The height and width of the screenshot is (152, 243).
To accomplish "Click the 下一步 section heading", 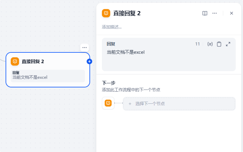I will tap(109, 83).
